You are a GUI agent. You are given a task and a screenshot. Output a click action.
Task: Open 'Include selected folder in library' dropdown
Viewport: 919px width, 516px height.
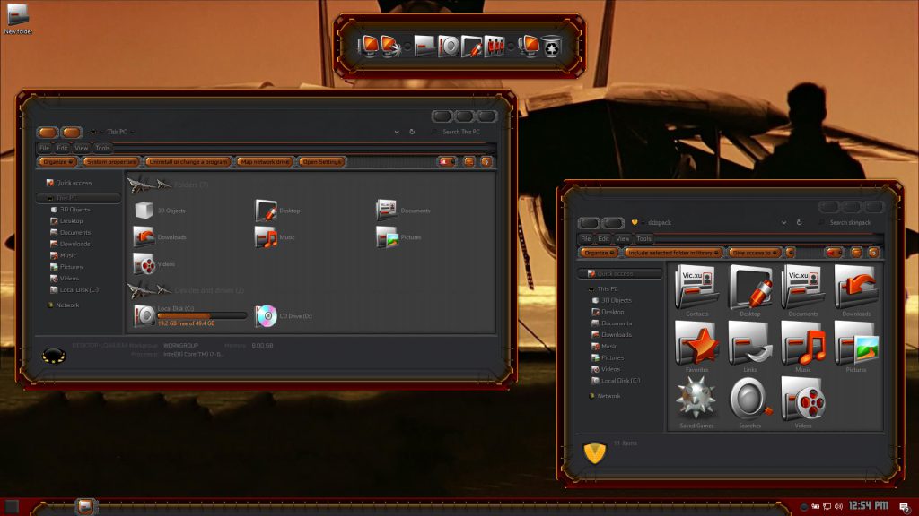(673, 253)
